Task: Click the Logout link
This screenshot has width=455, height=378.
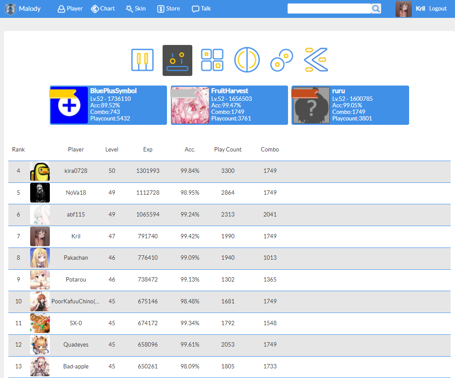Action: (x=438, y=9)
